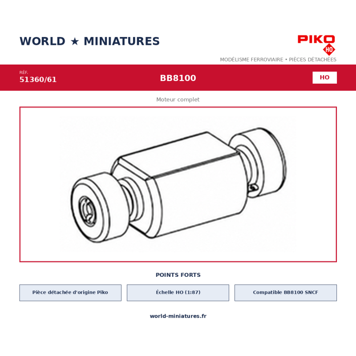Click the star between WORLD and MINIATURES
The image size is (356, 356).
point(75,41)
